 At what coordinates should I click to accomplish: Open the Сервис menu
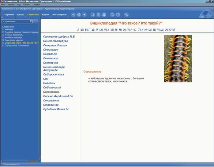click(26, 5)
